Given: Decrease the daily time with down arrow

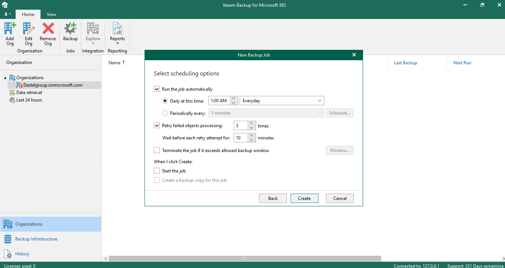Looking at the screenshot, I should click(234, 103).
